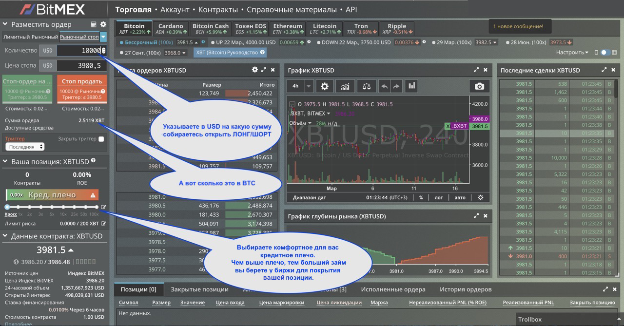The height and width of the screenshot is (326, 624).
Task: Switch to the Ethereum instrument tab
Action: point(288,29)
